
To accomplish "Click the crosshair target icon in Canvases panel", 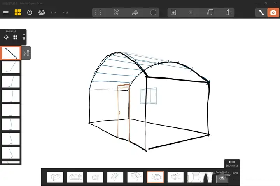I will click(x=6, y=37).
